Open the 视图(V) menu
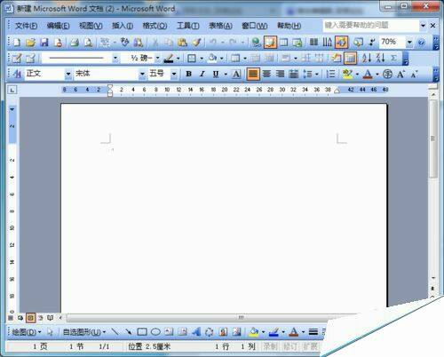The height and width of the screenshot is (357, 444). pos(91,26)
